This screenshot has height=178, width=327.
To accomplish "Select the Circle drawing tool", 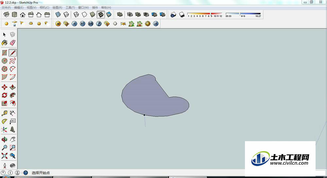I will [x=4, y=61].
